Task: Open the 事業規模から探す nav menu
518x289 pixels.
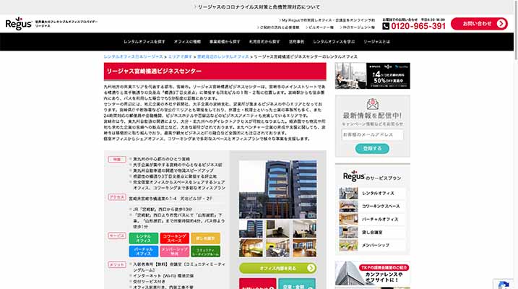Action: (225, 42)
